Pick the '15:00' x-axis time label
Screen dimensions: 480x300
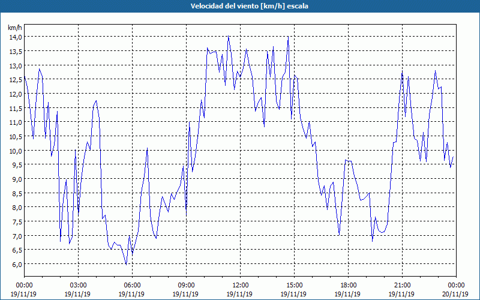coord(294,286)
